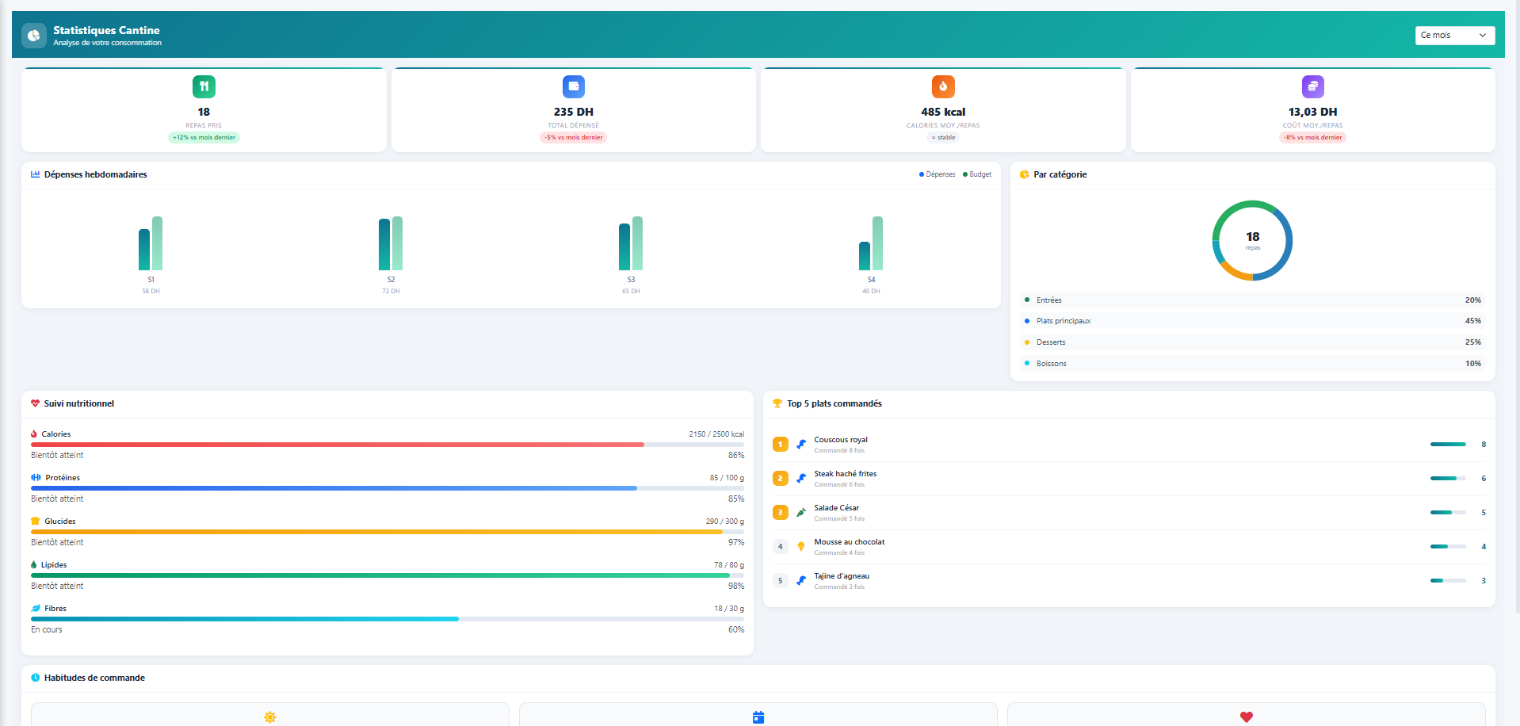Click the clock icon beside Habitudes de commande
This screenshot has height=726, width=1520.
click(35, 678)
